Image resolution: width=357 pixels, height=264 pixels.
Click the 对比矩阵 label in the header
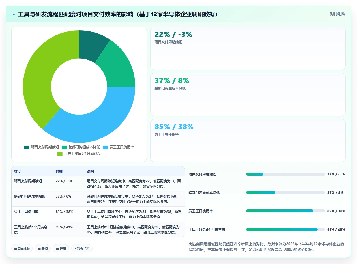point(338,14)
